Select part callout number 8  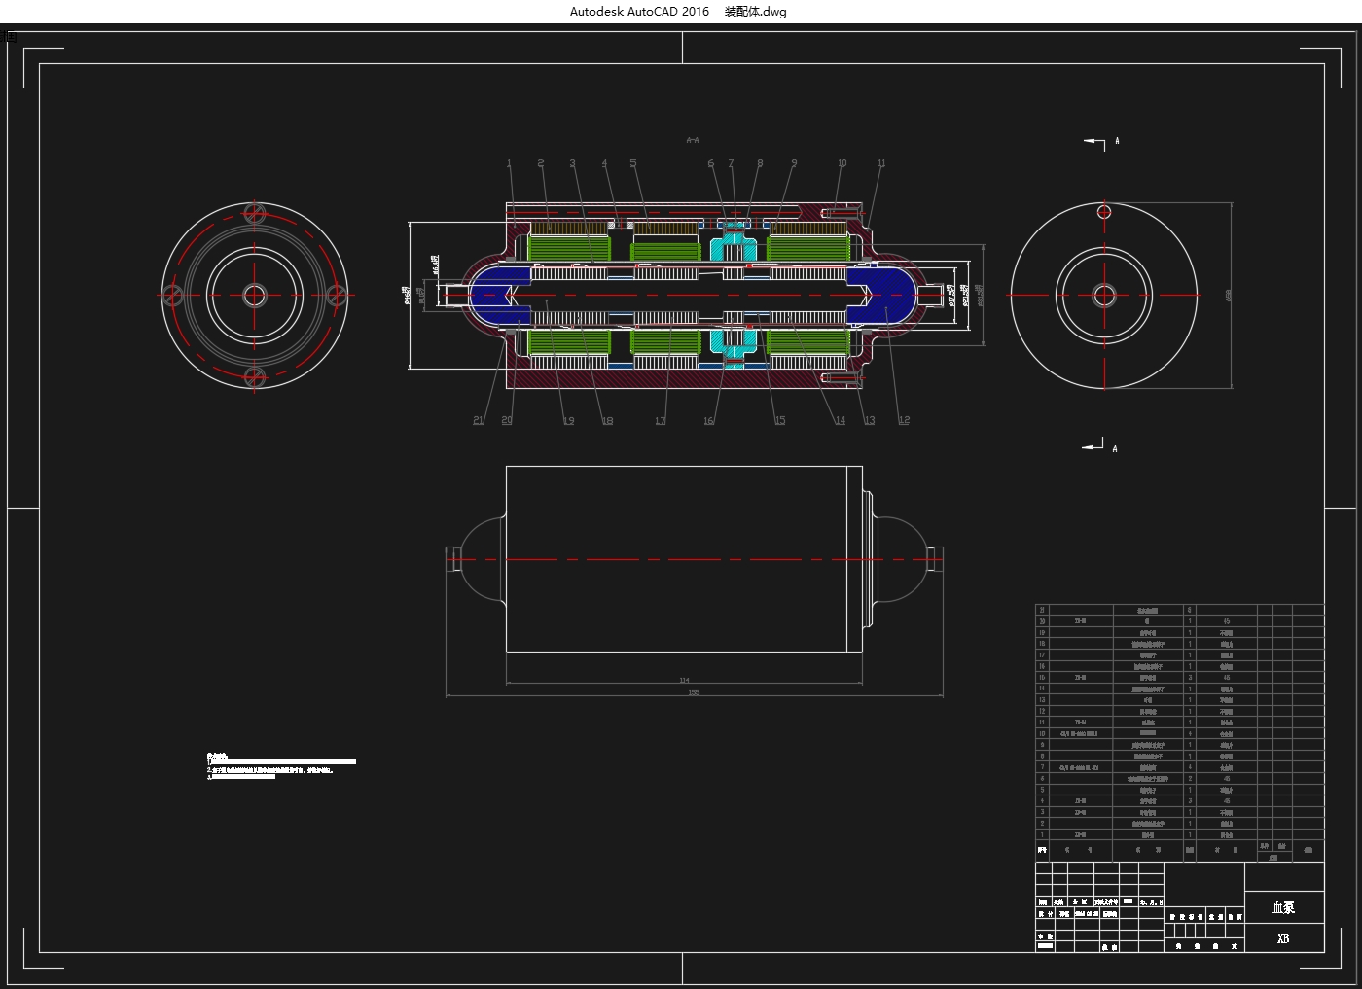coord(760,163)
